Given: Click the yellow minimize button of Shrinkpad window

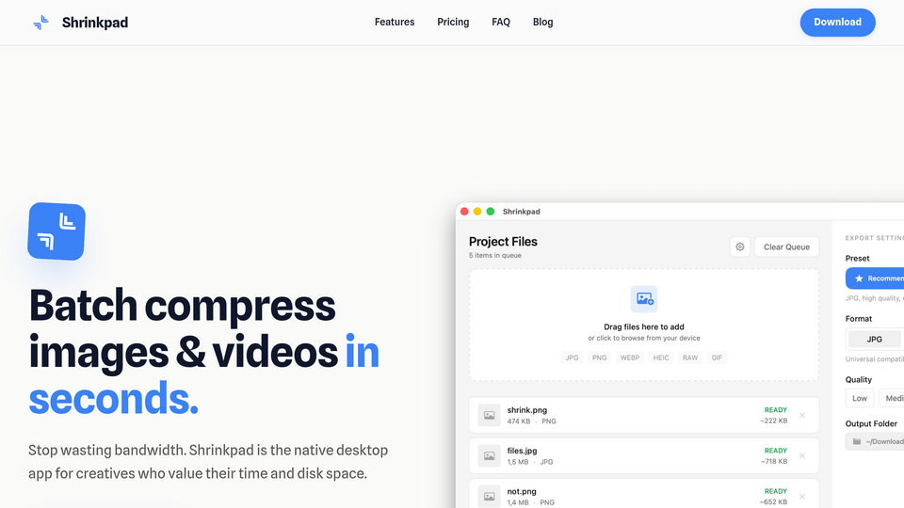Looking at the screenshot, I should [x=477, y=212].
